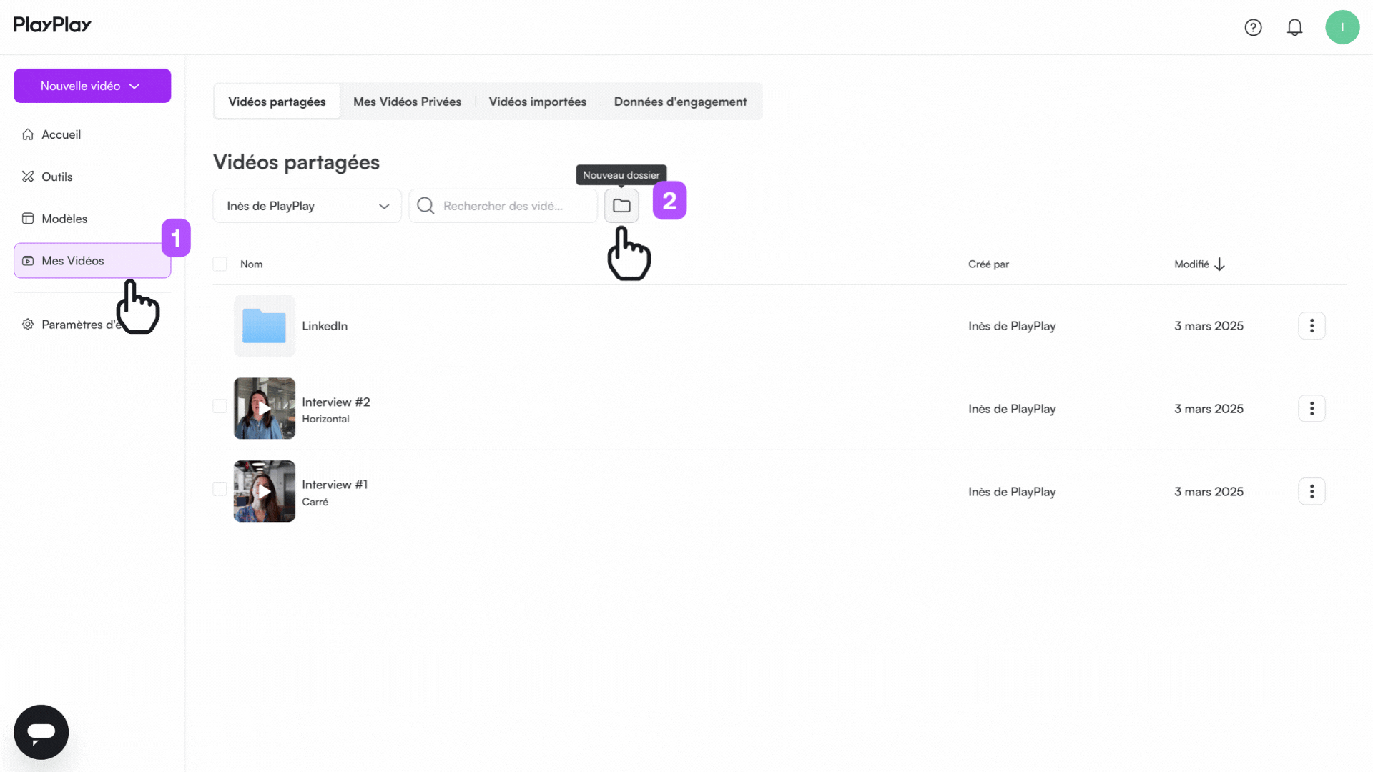Screen dimensions: 1373x772
Task: Focus the Rechercher des vidéos search field
Action: (503, 206)
